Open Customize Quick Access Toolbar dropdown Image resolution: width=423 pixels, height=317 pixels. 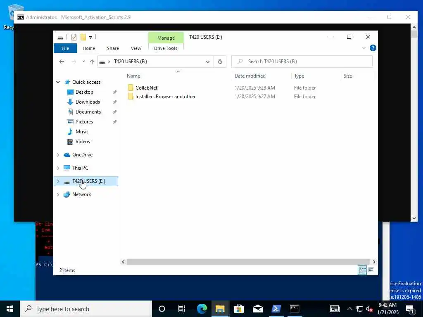tap(90, 38)
